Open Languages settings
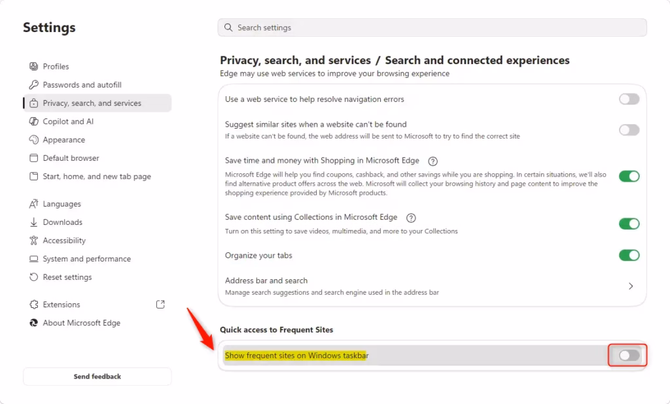 coord(97,204)
